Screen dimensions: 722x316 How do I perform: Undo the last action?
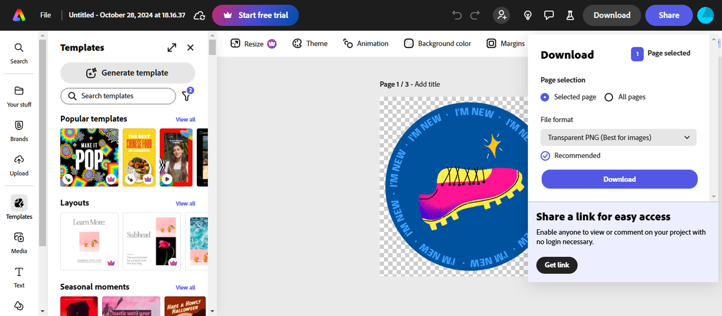[457, 15]
